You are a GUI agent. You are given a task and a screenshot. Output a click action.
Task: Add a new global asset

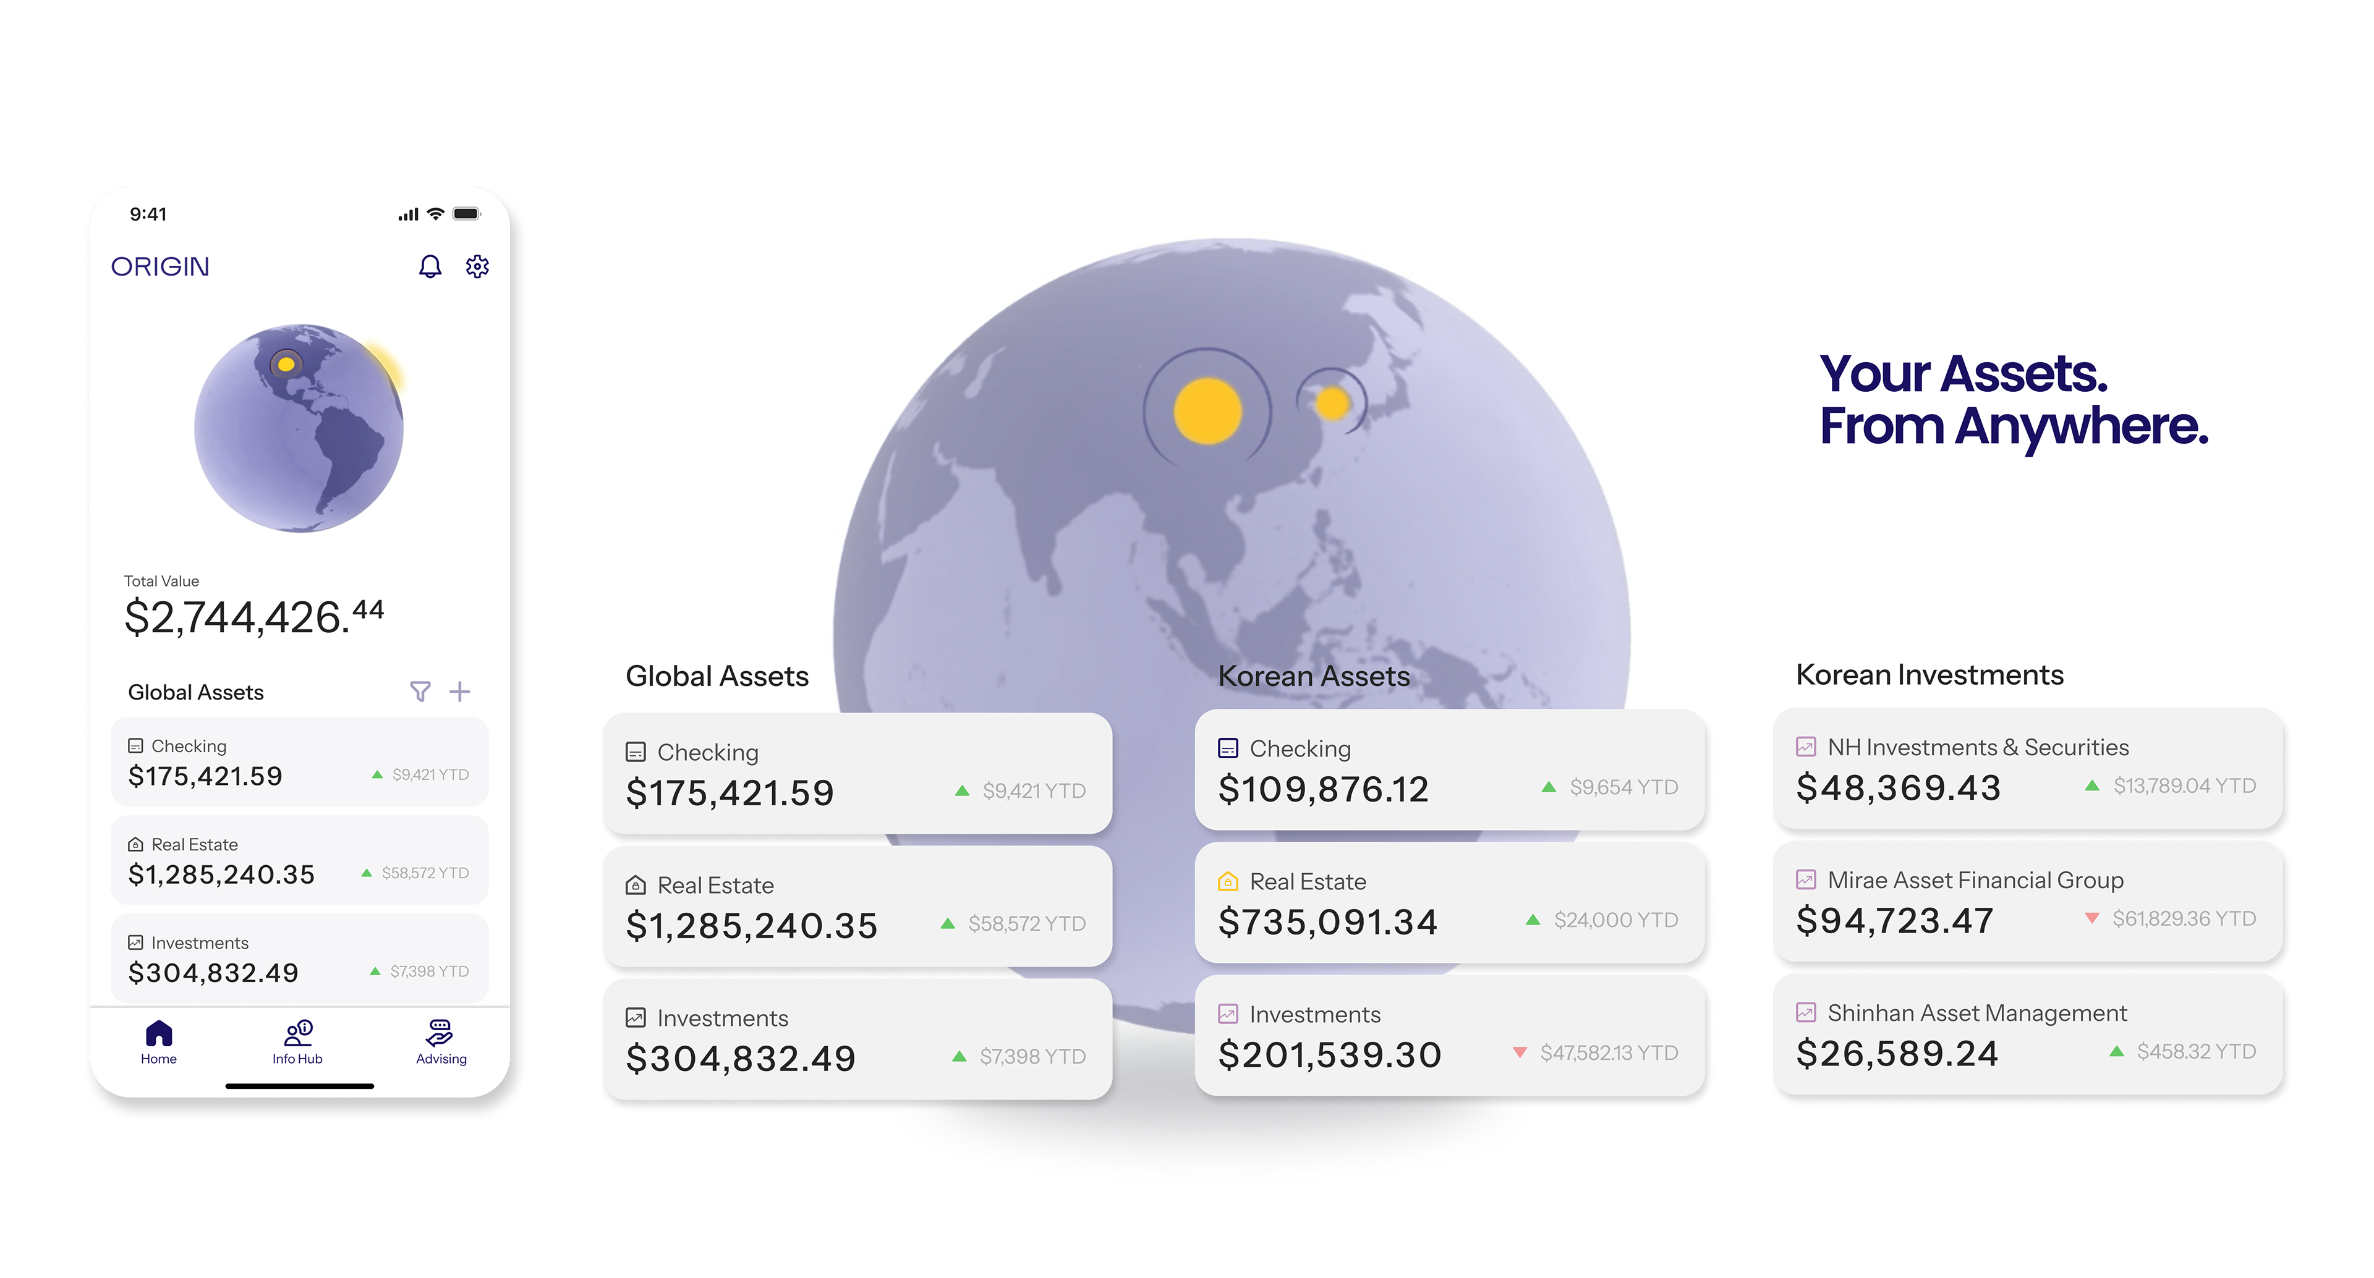(460, 691)
